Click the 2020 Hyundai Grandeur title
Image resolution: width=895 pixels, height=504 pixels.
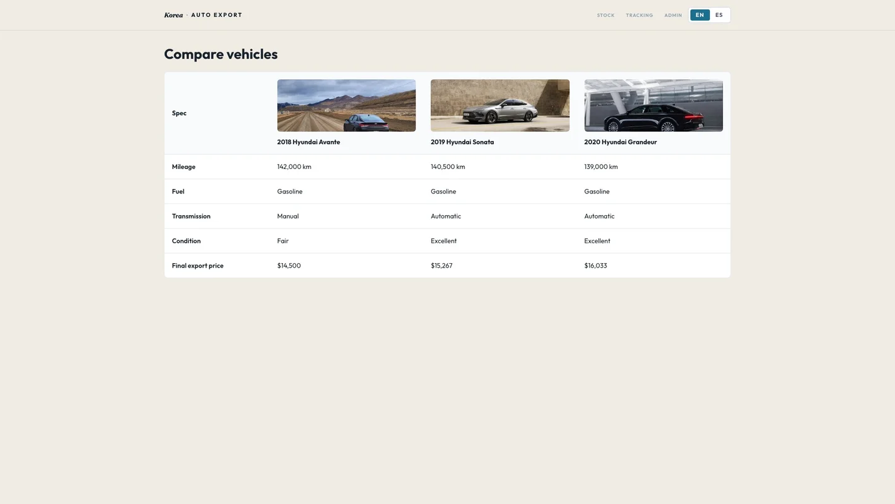[621, 142]
